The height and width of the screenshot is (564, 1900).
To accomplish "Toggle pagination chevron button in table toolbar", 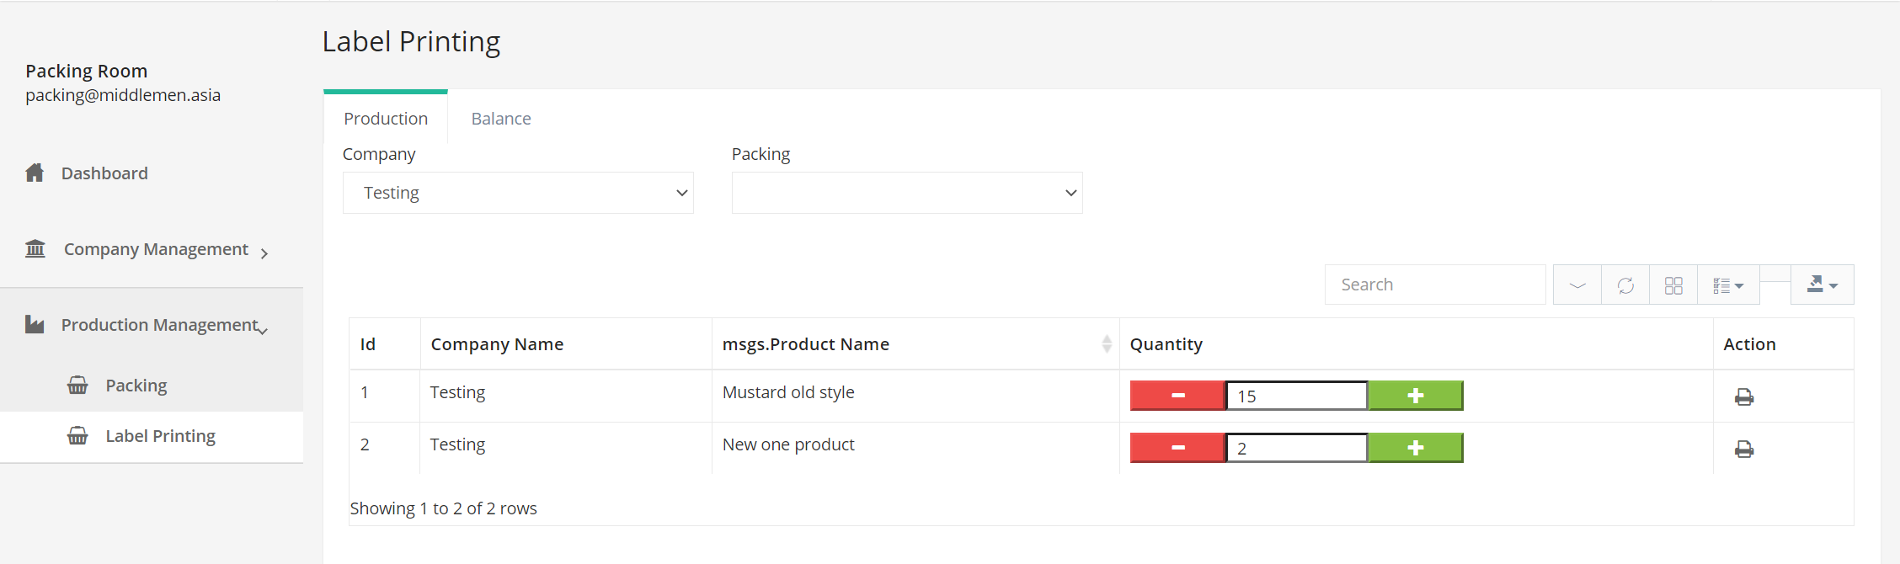I will [x=1577, y=285].
